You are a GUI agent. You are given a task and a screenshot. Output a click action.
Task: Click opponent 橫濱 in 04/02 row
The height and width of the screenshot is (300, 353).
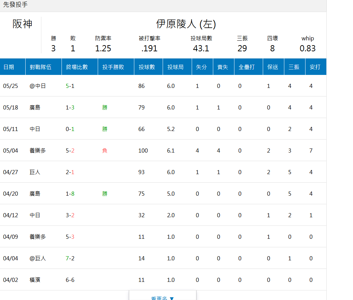tap(35, 280)
